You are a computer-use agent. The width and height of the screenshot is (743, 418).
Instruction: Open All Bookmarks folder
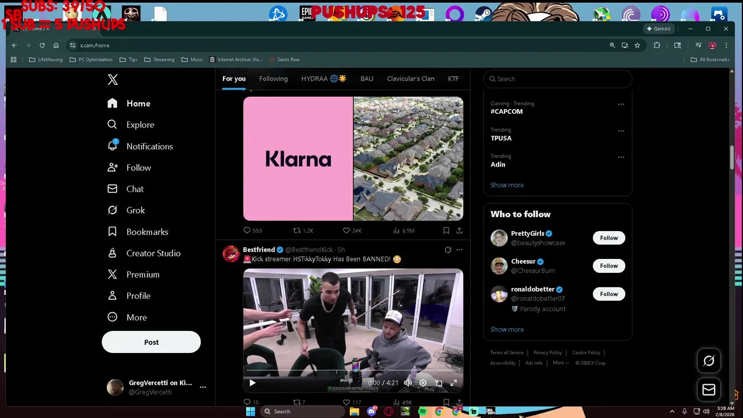(x=710, y=60)
